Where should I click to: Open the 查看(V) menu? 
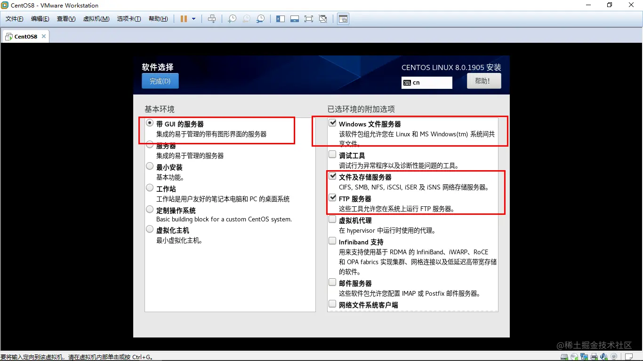pos(66,19)
